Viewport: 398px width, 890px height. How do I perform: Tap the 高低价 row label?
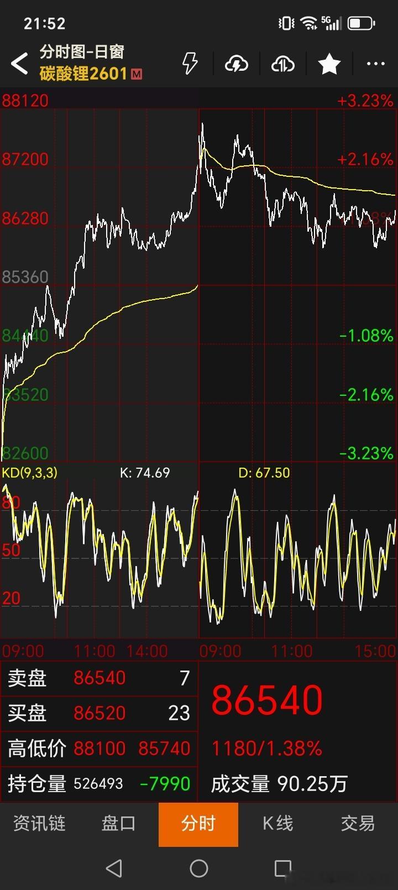tap(37, 748)
